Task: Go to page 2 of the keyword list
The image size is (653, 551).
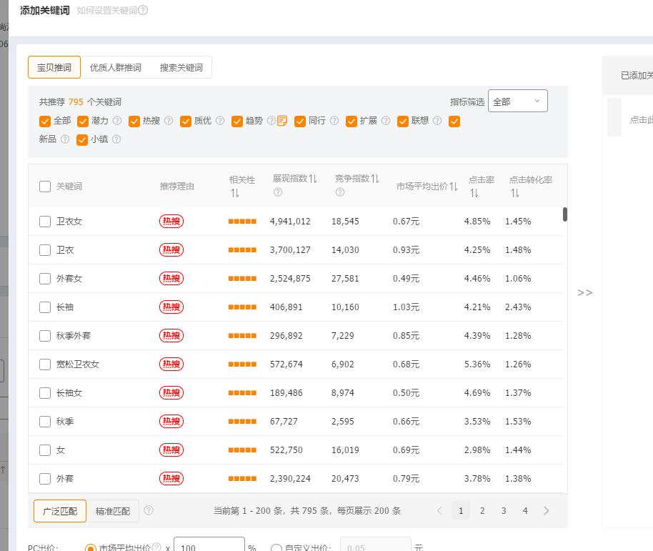Action: coord(482,511)
